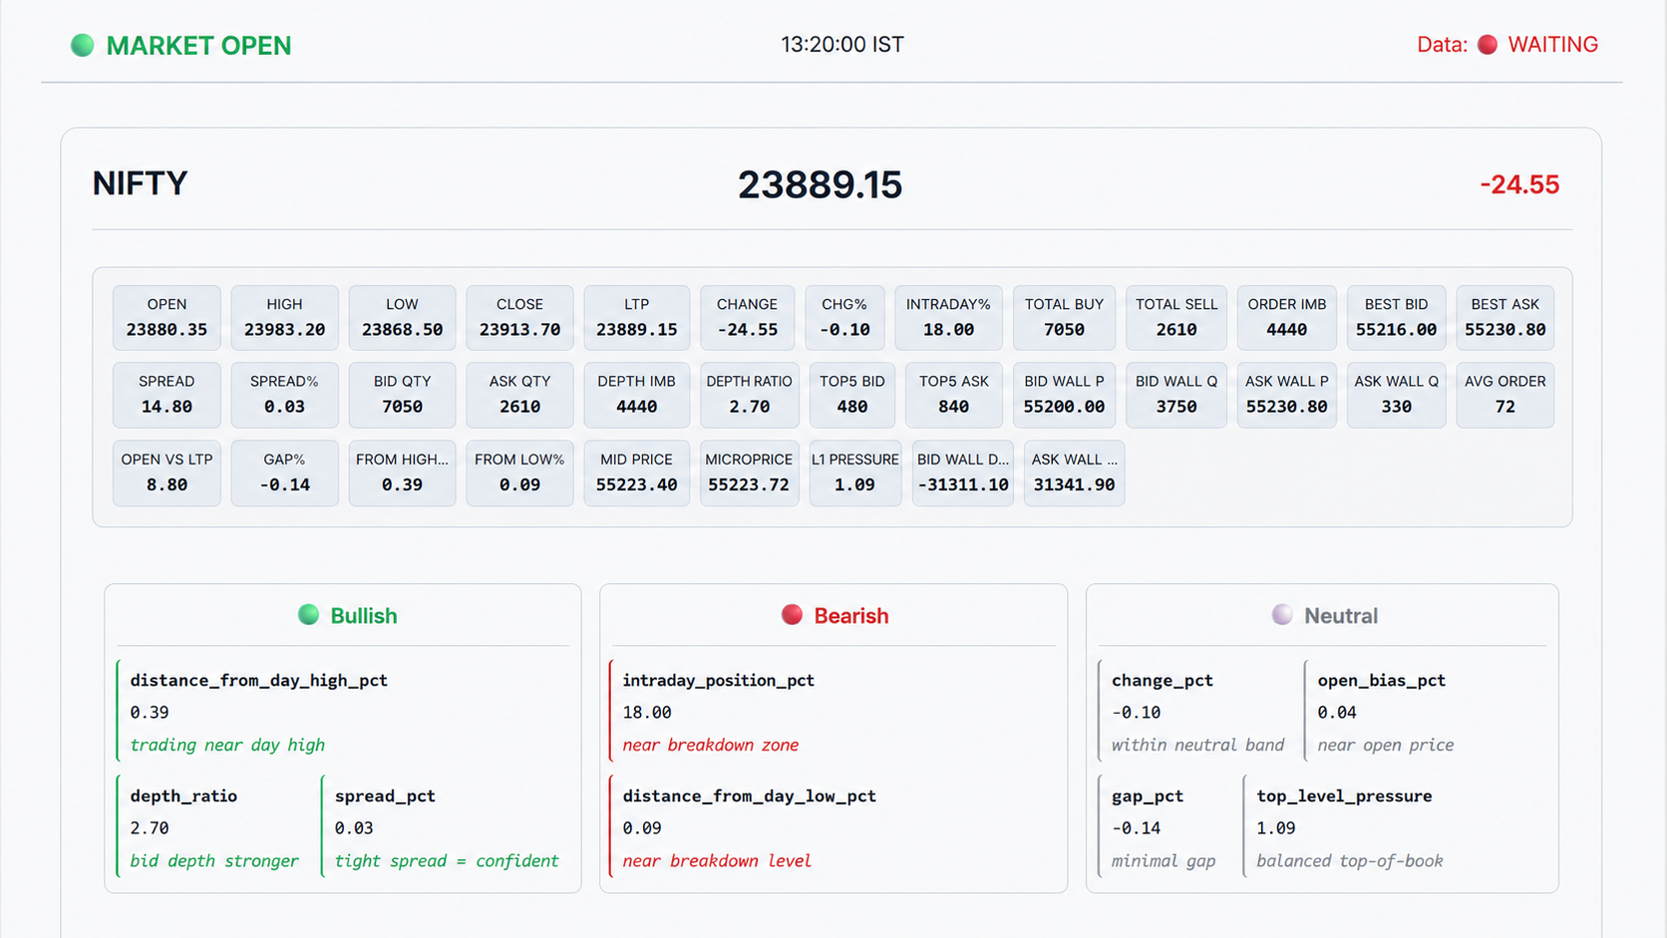Click the 13:20:00 IST clock
The image size is (1667, 938).
842,45
